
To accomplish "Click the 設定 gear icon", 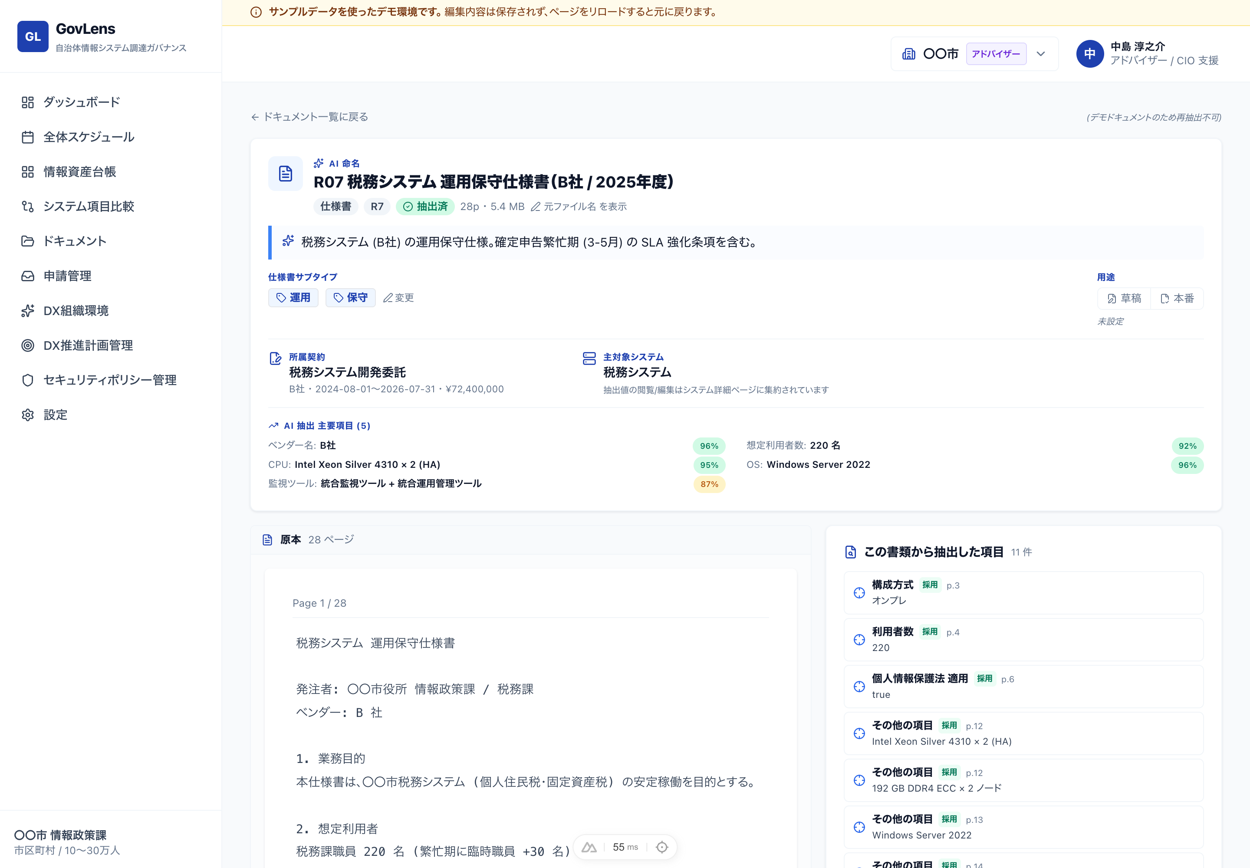I will point(28,415).
